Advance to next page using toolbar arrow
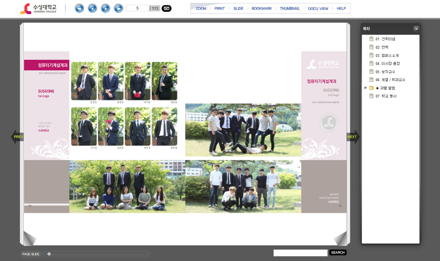Viewport: 440px width, 261px height. tap(105, 9)
